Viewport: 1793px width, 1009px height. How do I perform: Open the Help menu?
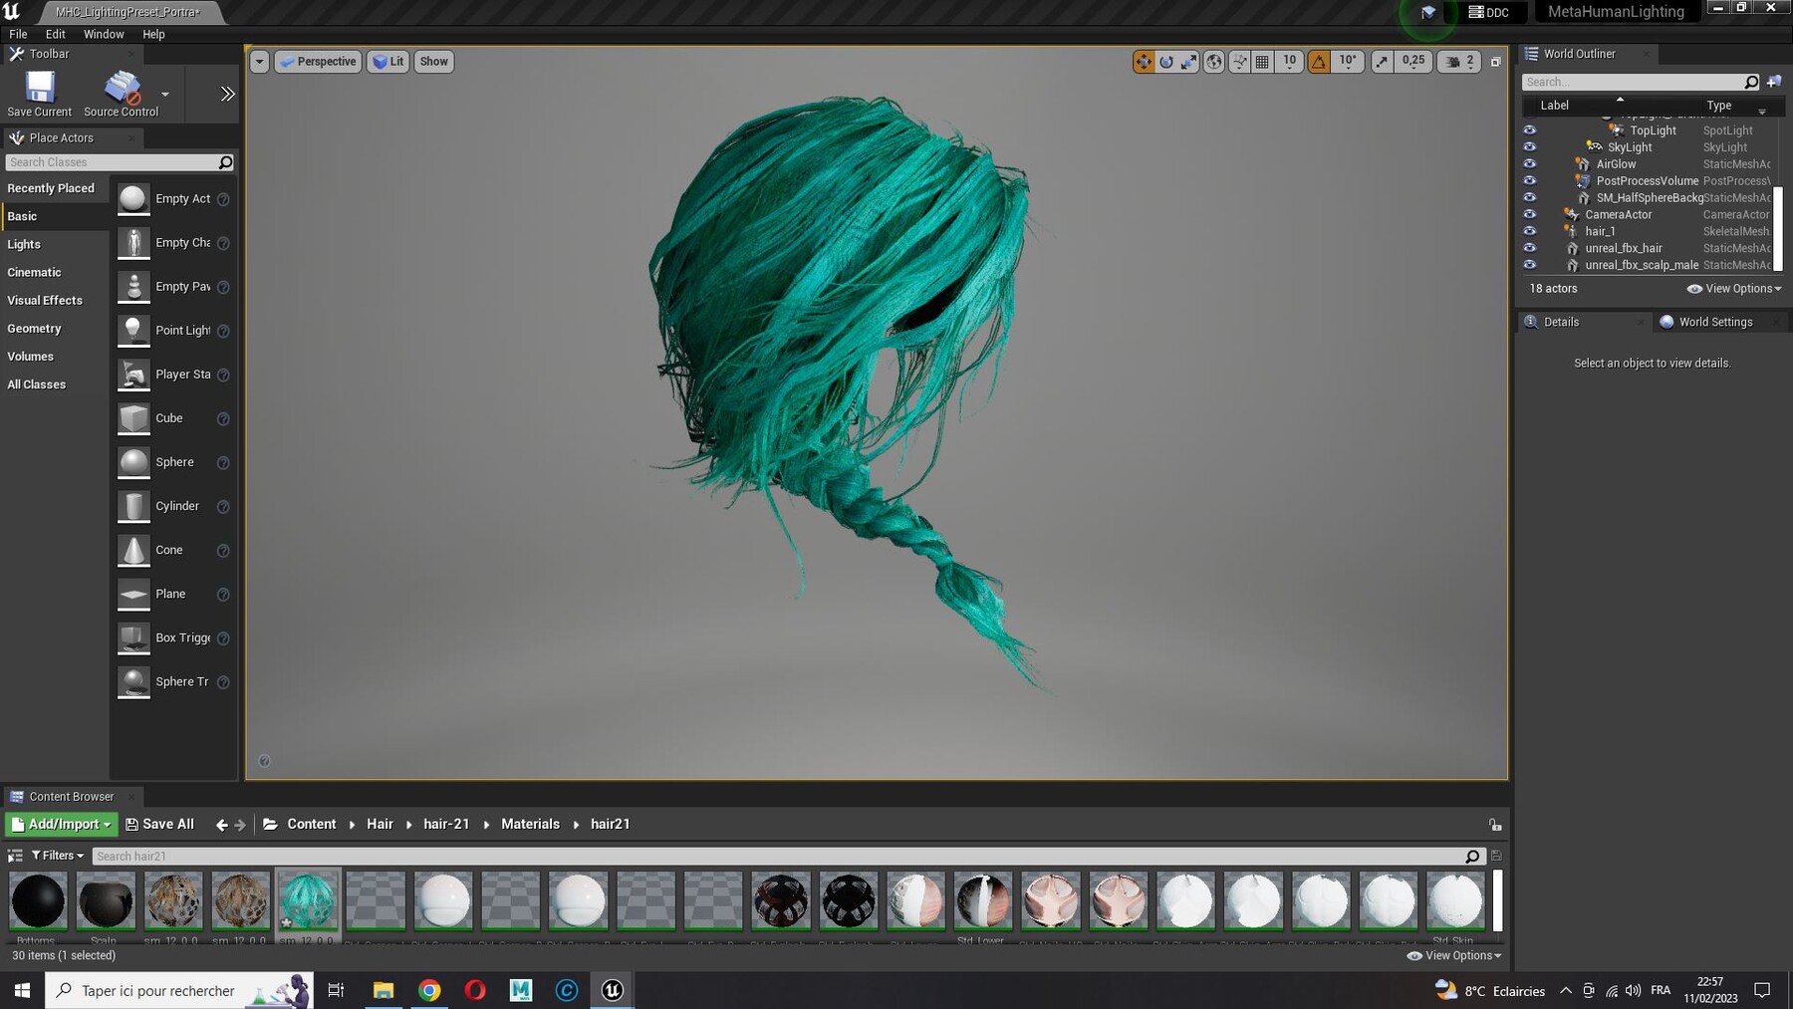pyautogui.click(x=153, y=34)
